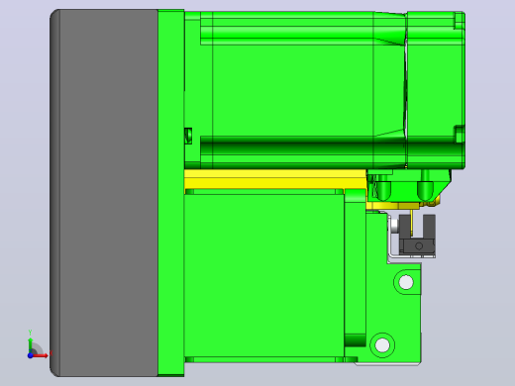Screen dimensions: 515x386
Task: Select the small slot feature on the flange's right edge
Action: [188, 136]
